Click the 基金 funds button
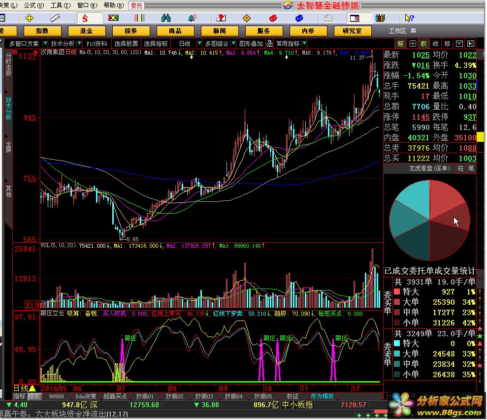487x420 pixels. tap(87, 31)
